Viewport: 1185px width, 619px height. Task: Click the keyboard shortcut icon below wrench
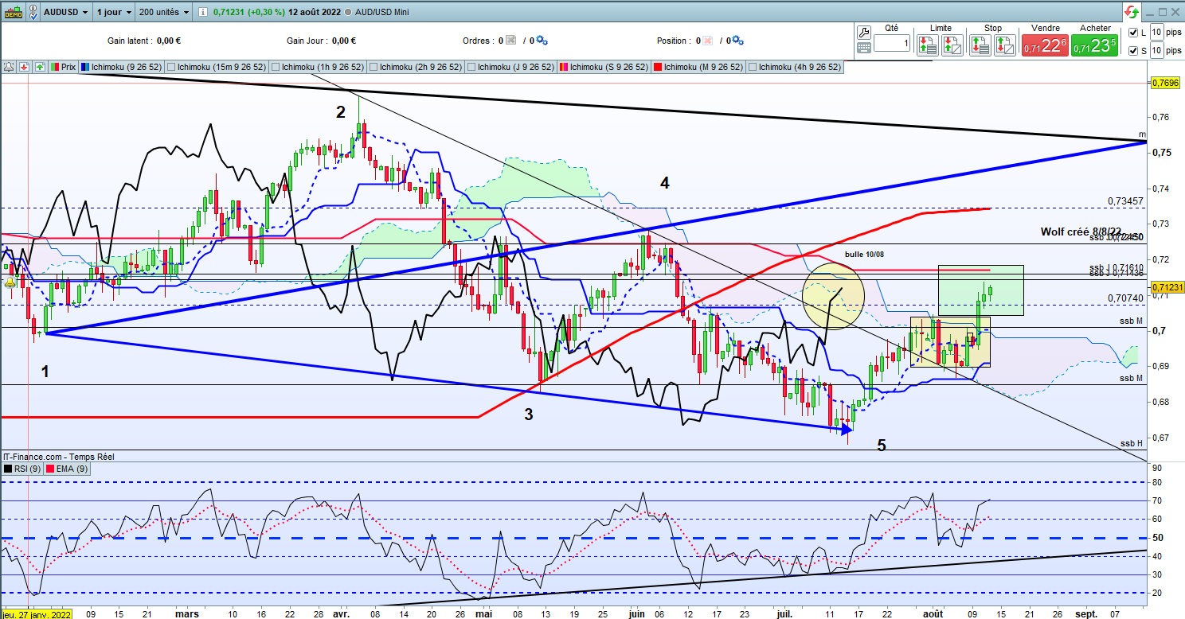[x=864, y=48]
